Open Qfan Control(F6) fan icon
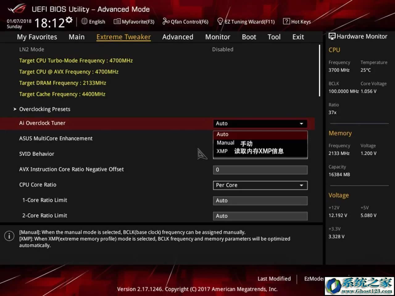Viewport: 395px width, 296px height. tap(166, 22)
